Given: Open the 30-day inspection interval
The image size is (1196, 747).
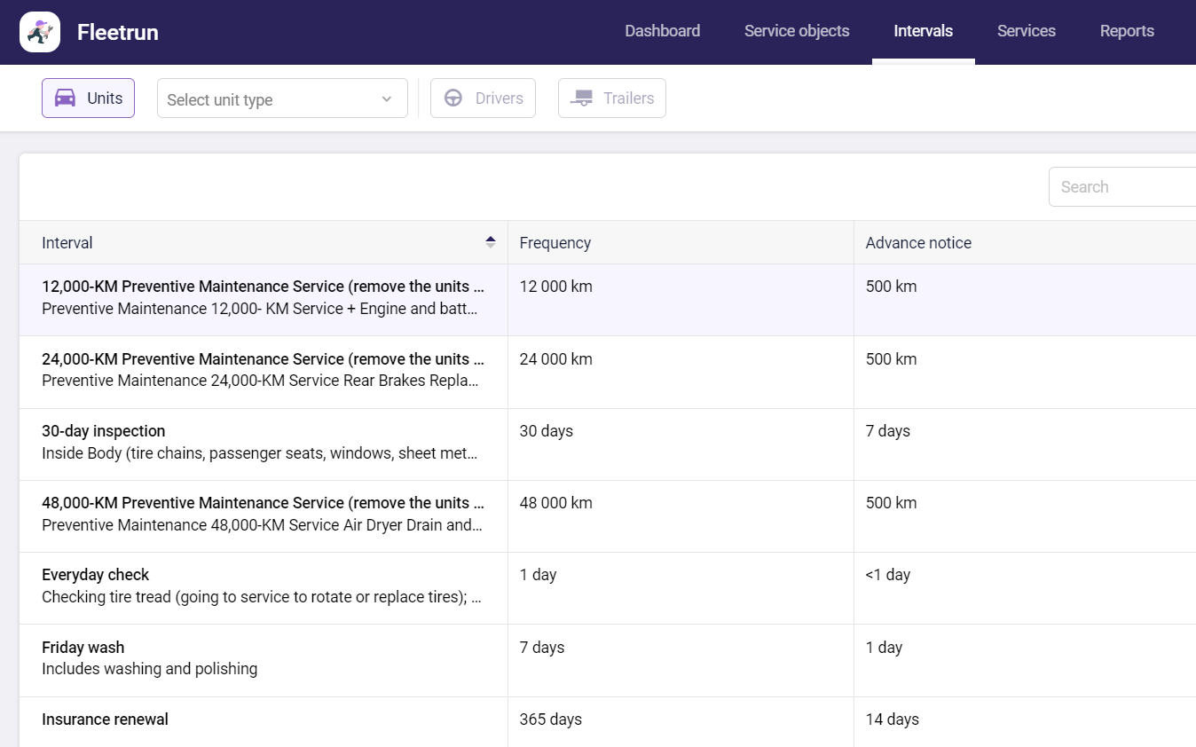Looking at the screenshot, I should [x=104, y=431].
